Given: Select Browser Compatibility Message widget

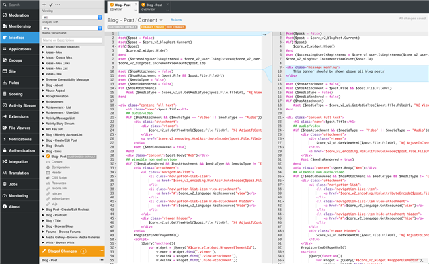Looking at the screenshot, I should click(x=67, y=79).
